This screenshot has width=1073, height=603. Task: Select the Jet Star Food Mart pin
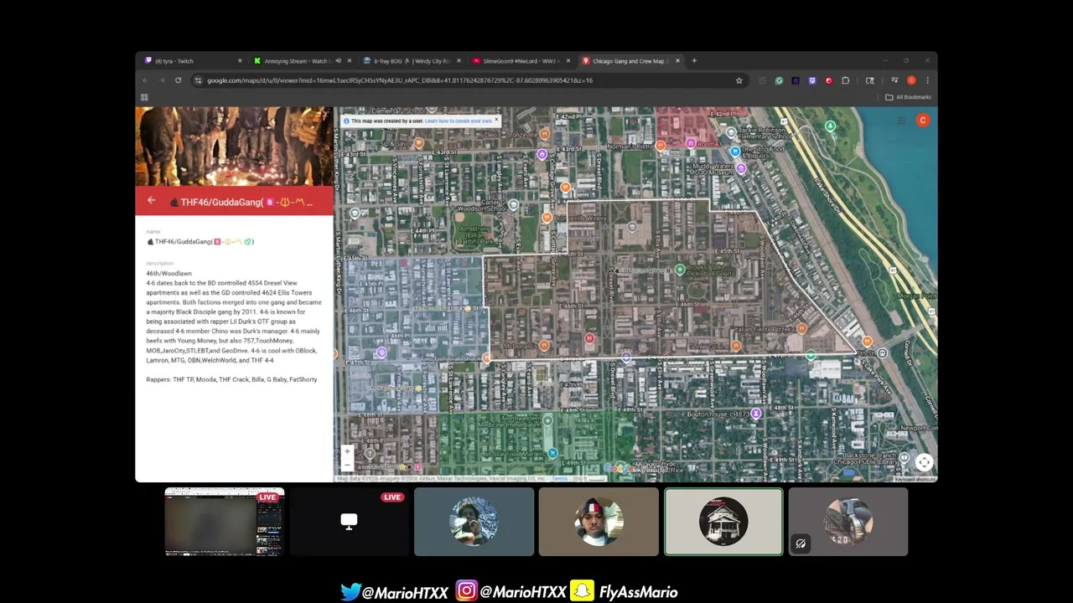point(552,453)
